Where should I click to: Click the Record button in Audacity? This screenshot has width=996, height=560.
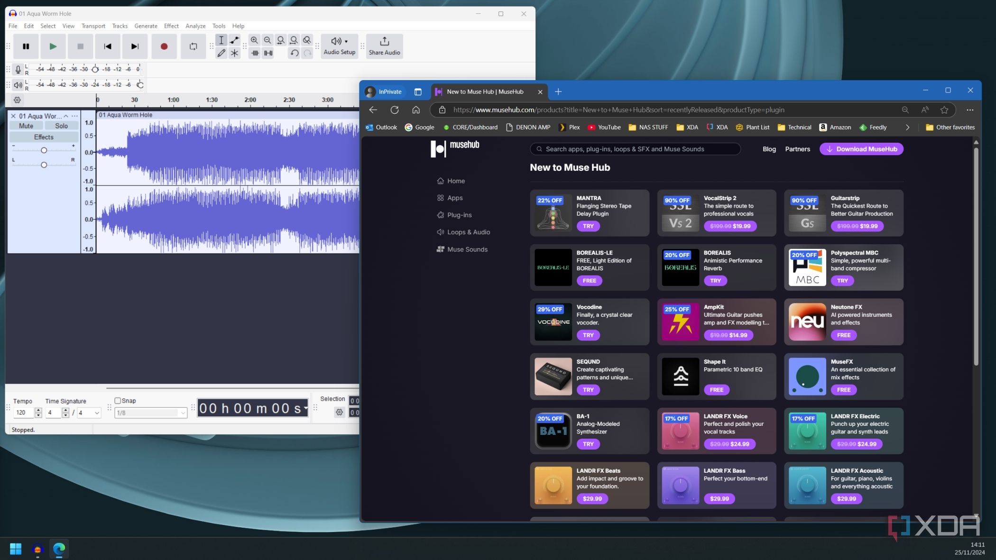[x=164, y=46]
